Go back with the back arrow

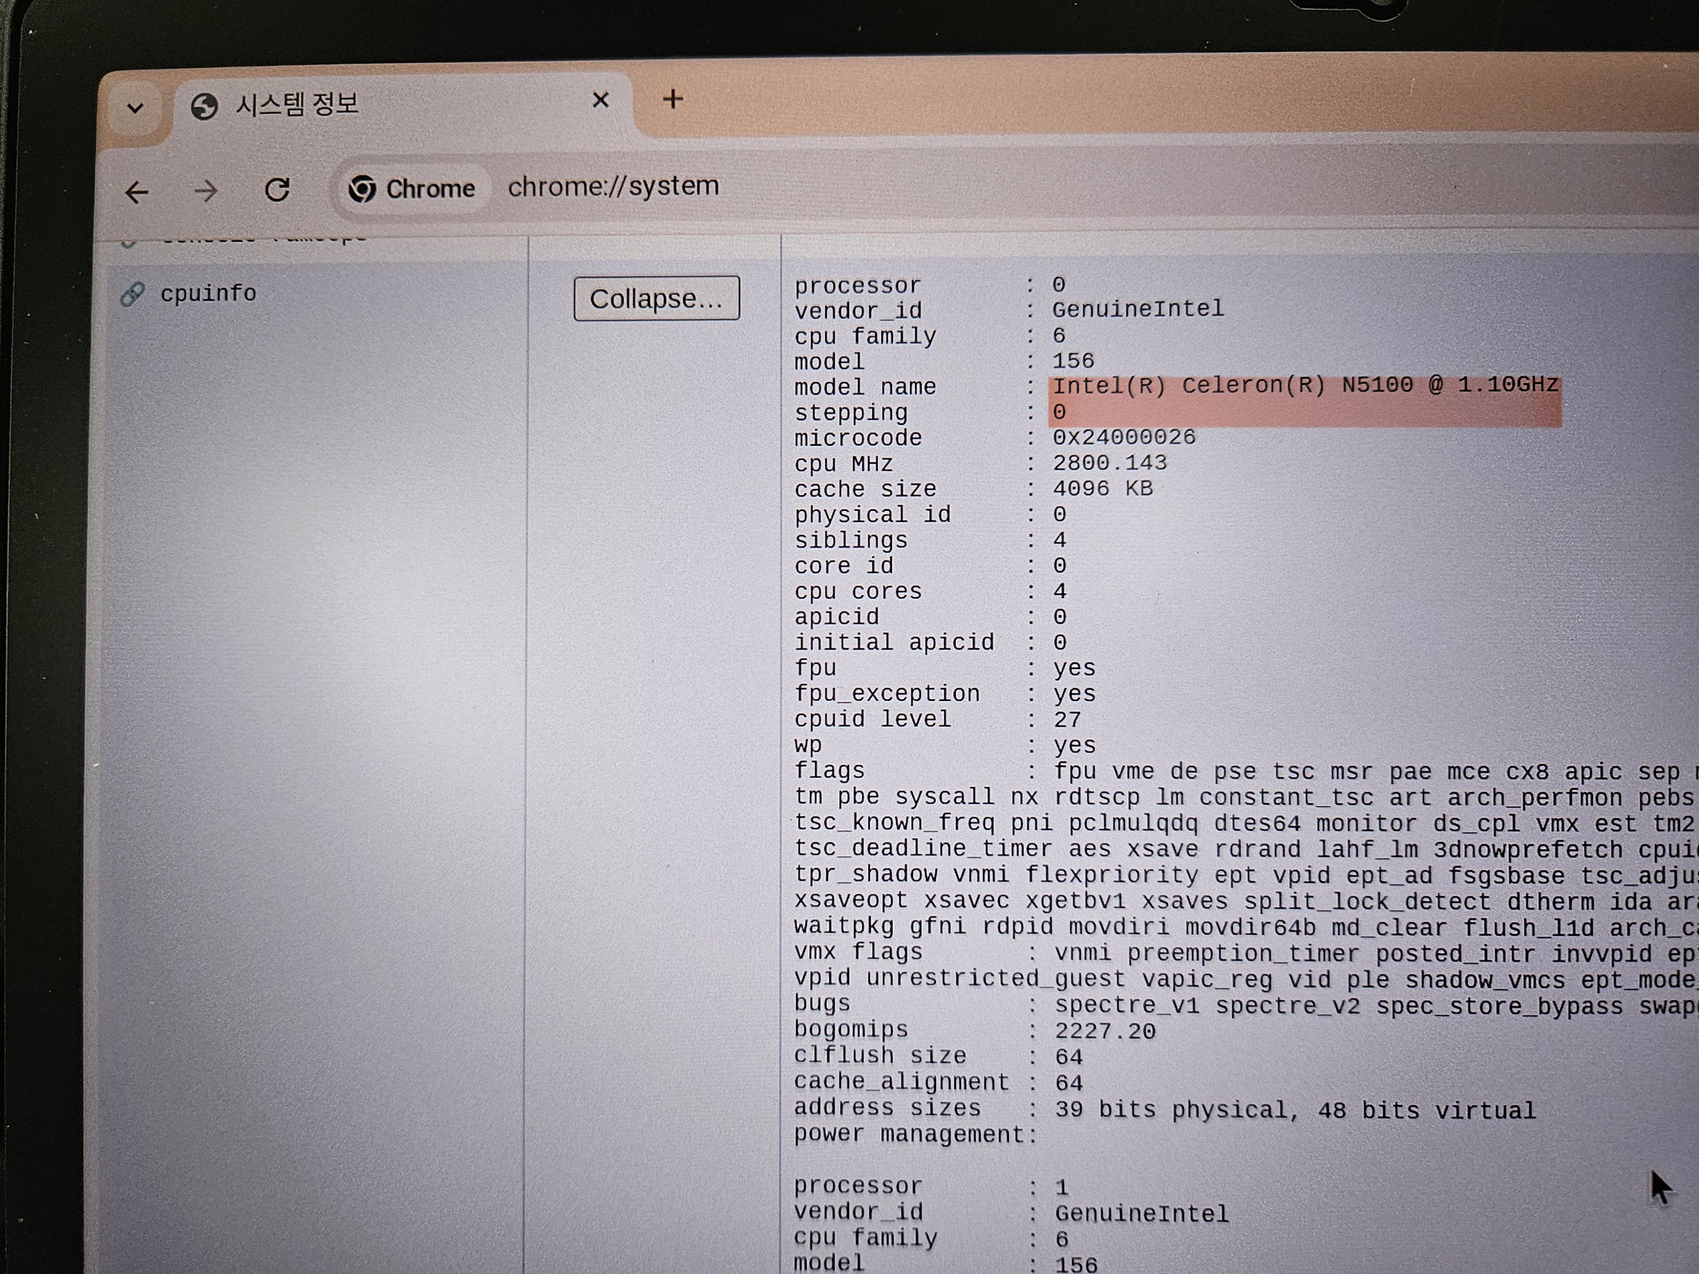point(137,191)
